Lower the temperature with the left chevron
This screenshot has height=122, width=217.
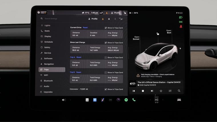click(150, 100)
